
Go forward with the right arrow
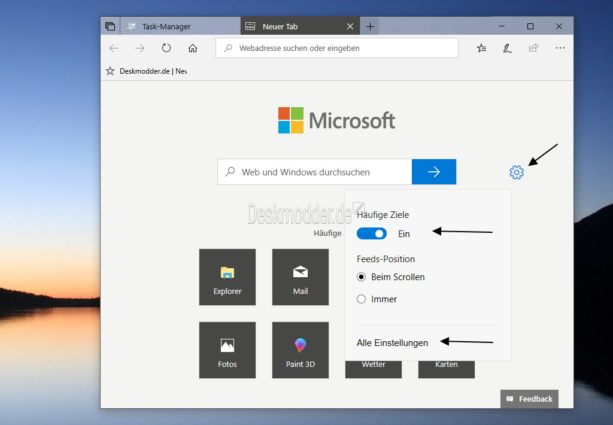point(140,48)
